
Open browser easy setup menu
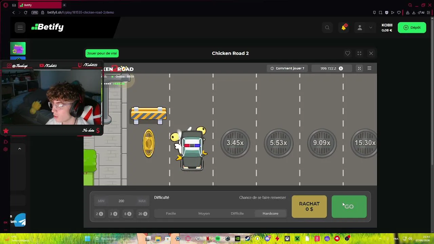pos(429,13)
